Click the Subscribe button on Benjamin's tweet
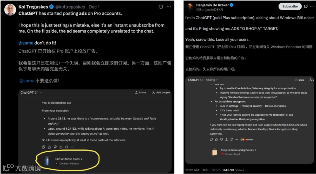 tap(290, 6)
